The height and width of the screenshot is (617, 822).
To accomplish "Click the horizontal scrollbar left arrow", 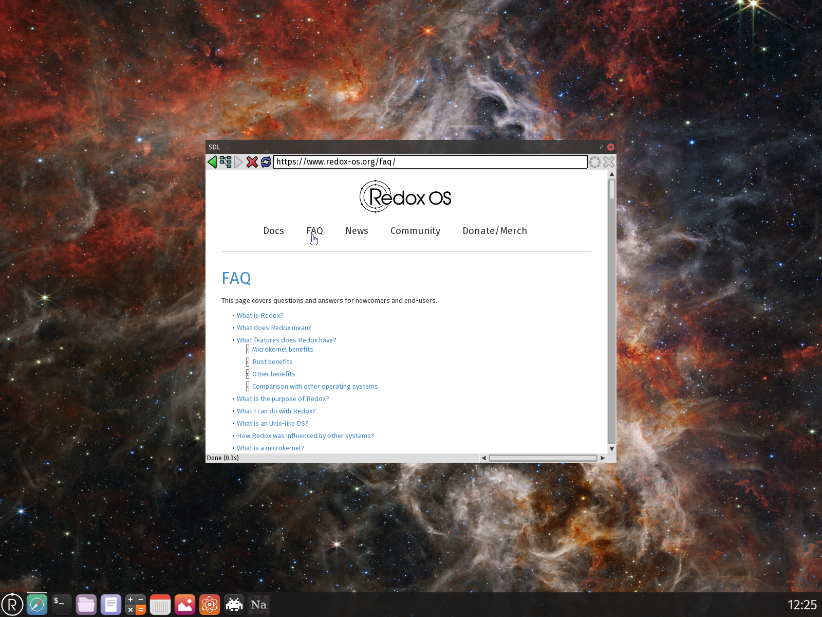I will click(483, 458).
